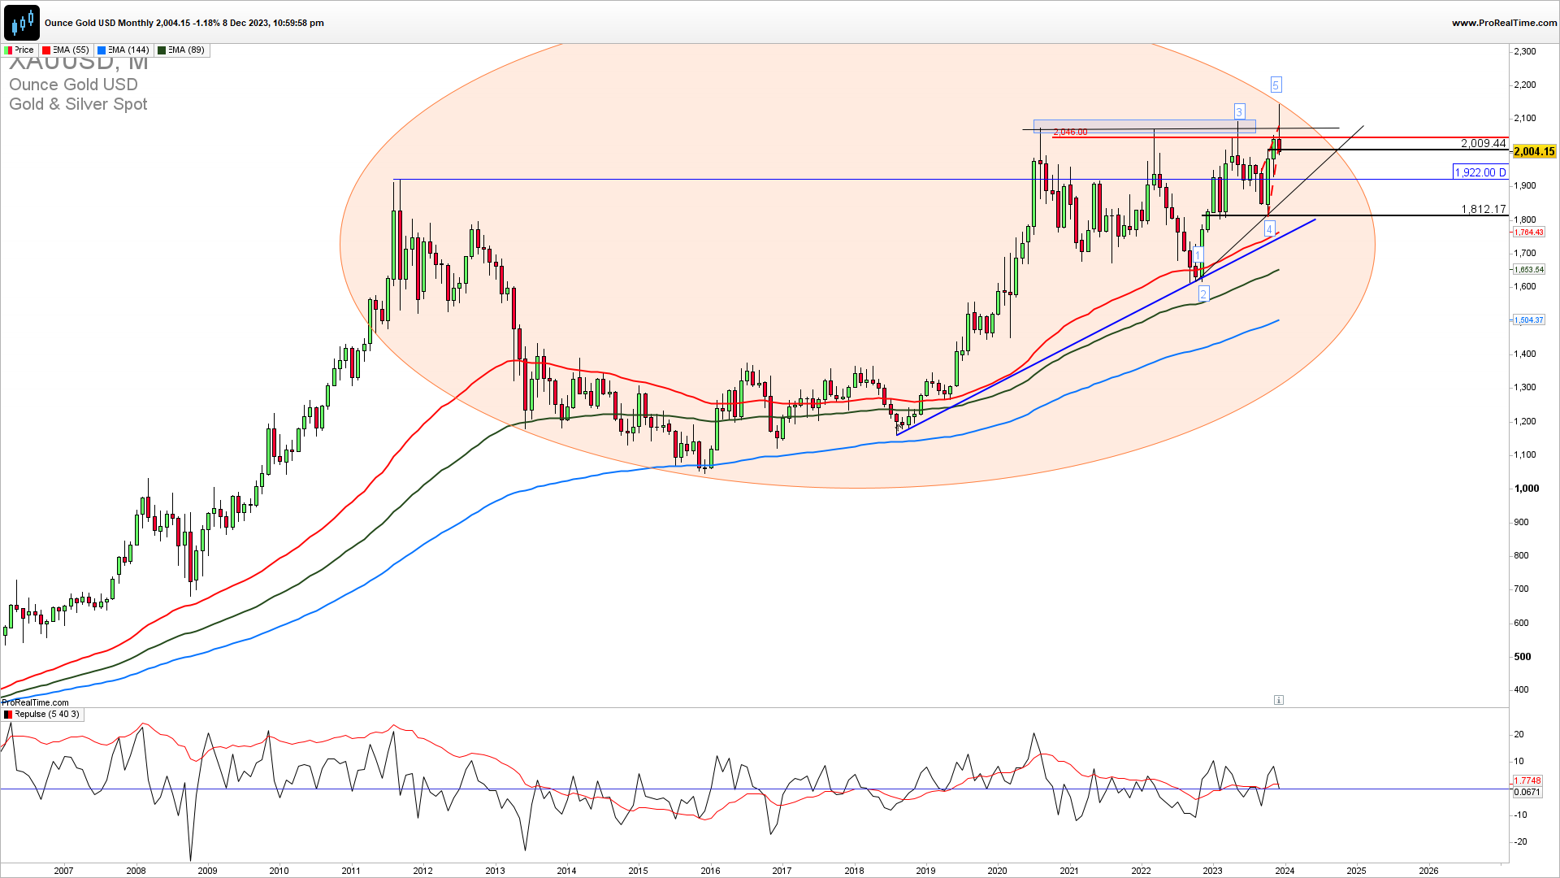This screenshot has width=1560, height=878.
Task: Click the 2016 year label on time axis
Action: pyautogui.click(x=710, y=871)
